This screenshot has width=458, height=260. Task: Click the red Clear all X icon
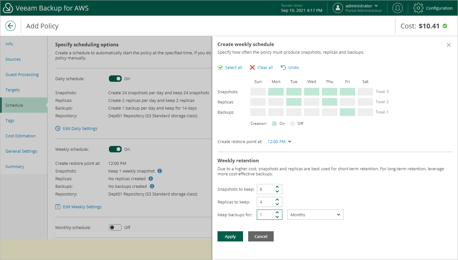tap(252, 67)
